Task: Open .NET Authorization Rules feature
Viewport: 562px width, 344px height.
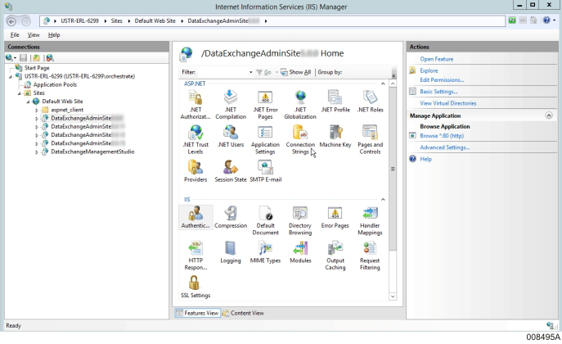Action: (x=196, y=104)
